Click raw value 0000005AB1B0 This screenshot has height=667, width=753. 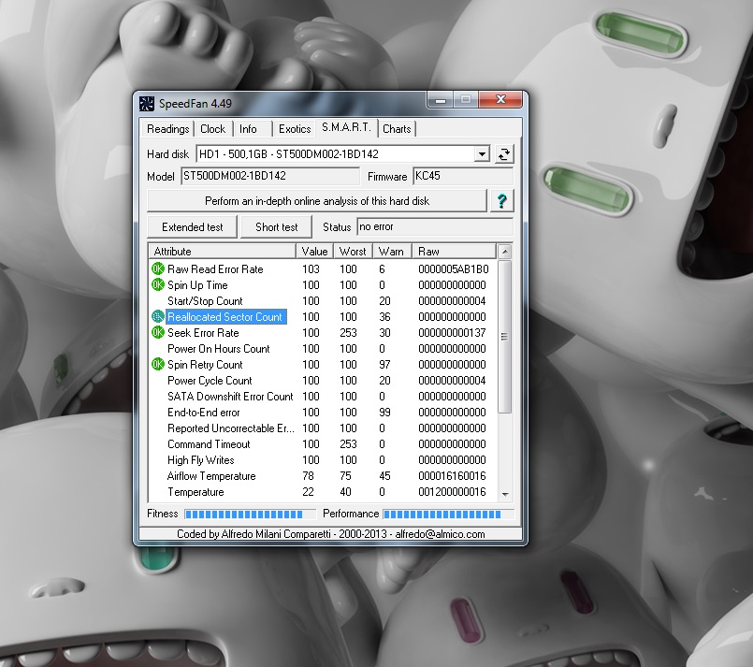pos(453,268)
